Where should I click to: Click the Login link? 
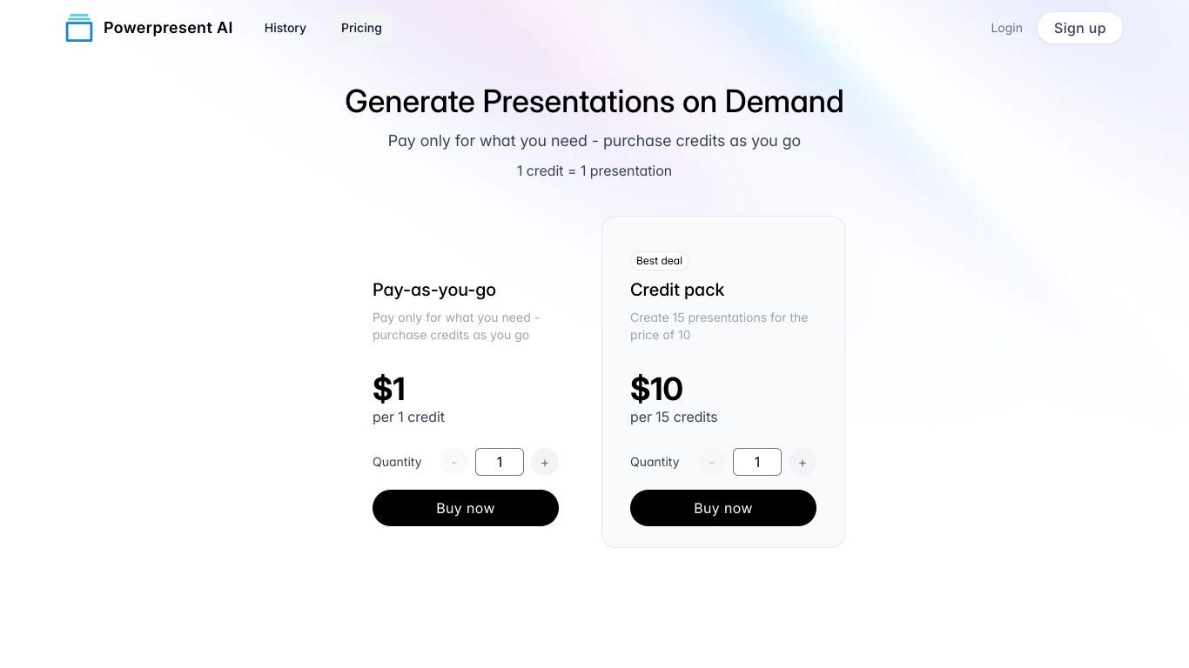(x=1006, y=28)
